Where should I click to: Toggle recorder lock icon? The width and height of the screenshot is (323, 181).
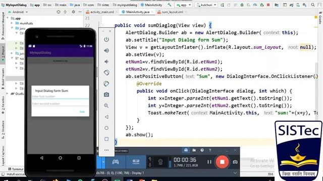pos(186,150)
